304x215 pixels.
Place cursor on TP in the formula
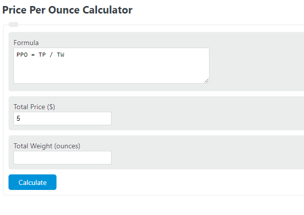tap(42, 55)
